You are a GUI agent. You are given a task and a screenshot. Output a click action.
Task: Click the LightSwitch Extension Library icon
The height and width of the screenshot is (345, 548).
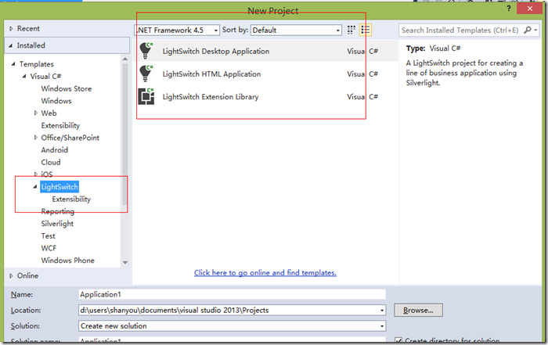click(146, 97)
